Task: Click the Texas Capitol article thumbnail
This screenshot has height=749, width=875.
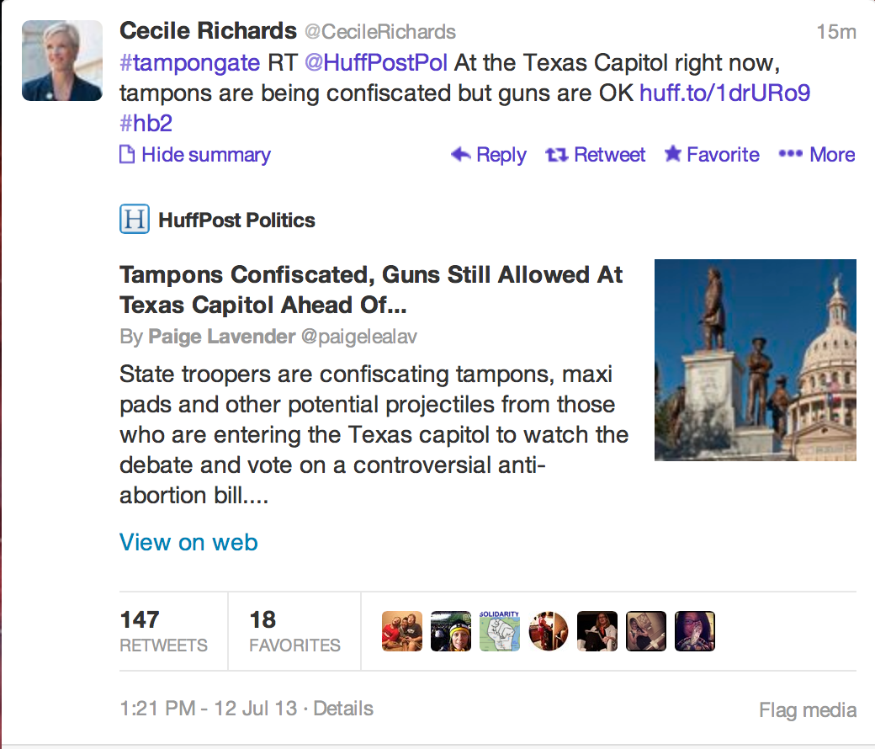Action: 755,360
